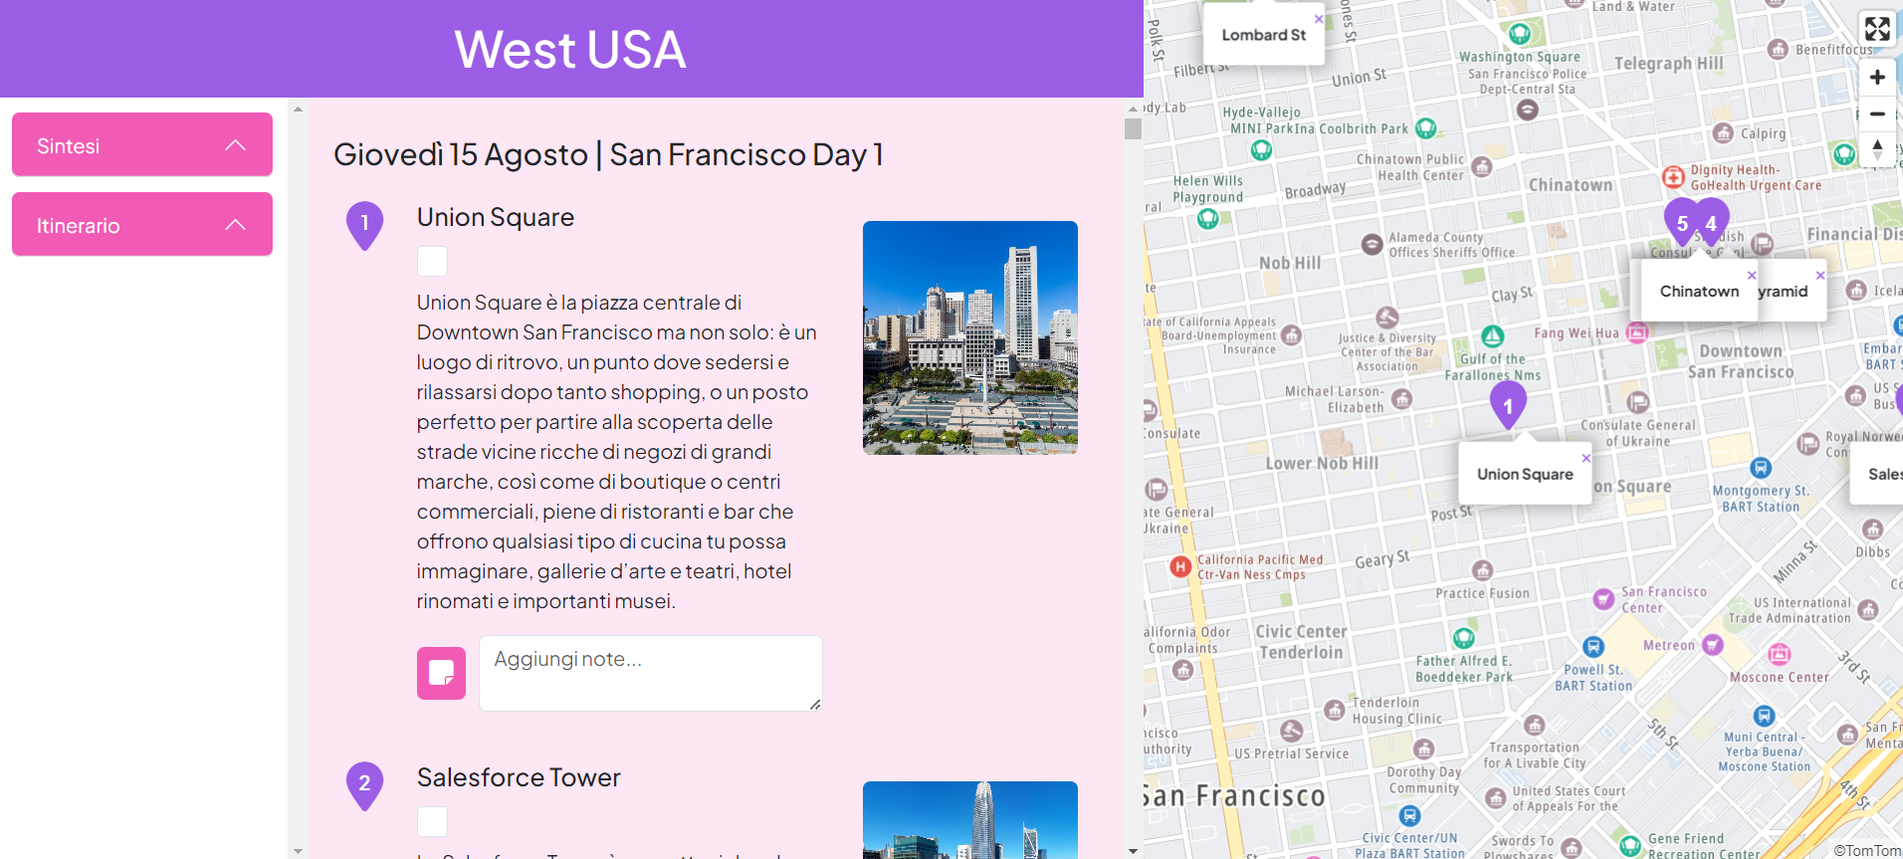Click the Washington Square park icon
Screen dimensions: 1903x859
click(1520, 34)
